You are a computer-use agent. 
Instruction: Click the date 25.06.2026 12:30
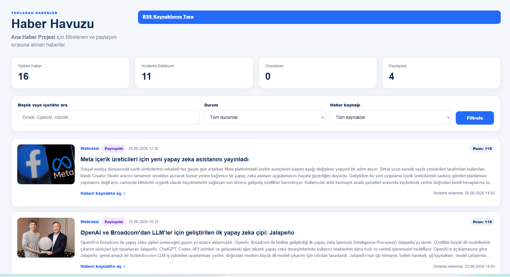[x=143, y=149]
